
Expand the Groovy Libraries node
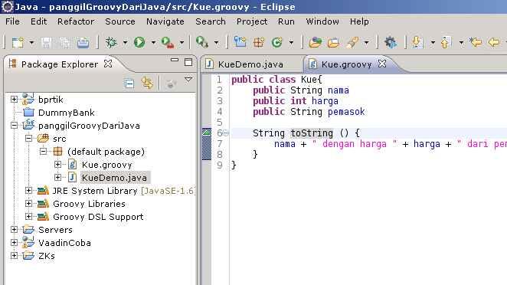pyautogui.click(x=28, y=204)
